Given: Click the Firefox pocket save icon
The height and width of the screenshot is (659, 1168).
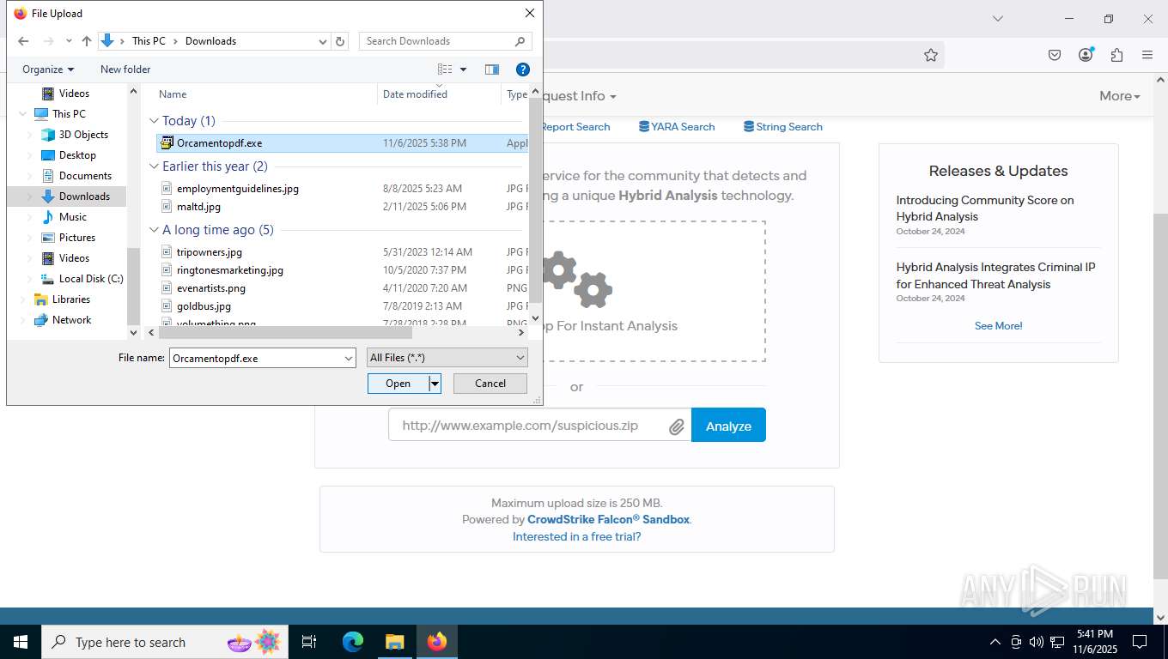Looking at the screenshot, I should [1055, 55].
